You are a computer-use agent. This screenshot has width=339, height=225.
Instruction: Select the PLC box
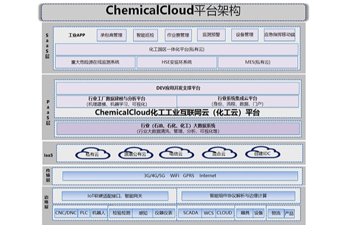[x=84, y=213]
